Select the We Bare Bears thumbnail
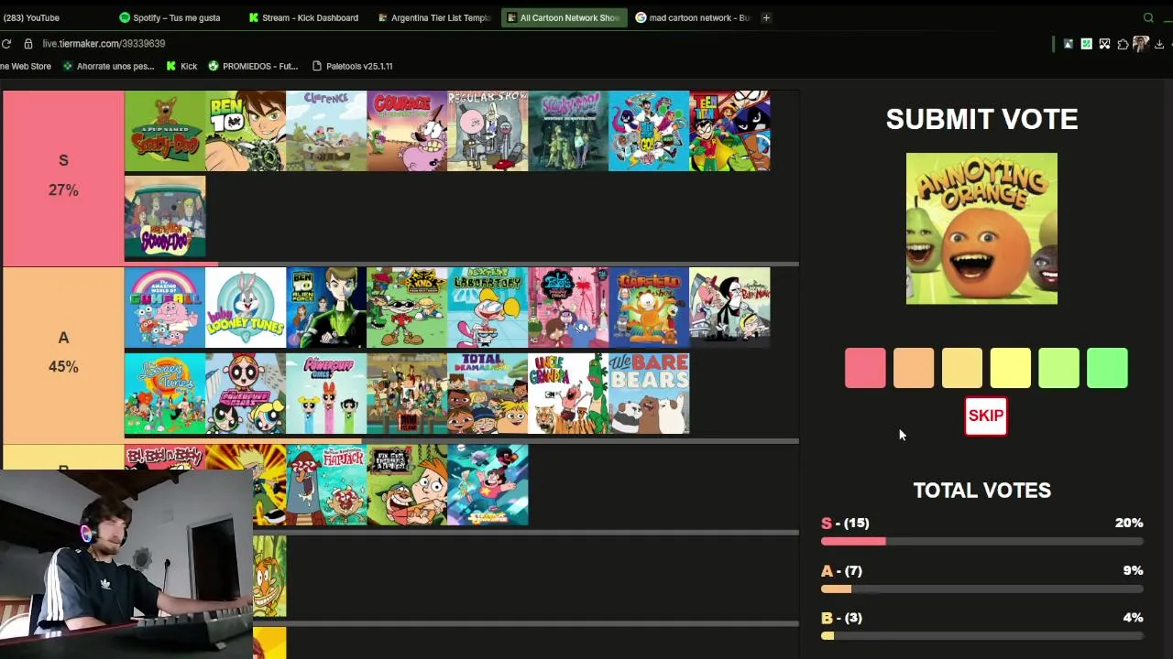Image resolution: width=1173 pixels, height=659 pixels. [649, 394]
